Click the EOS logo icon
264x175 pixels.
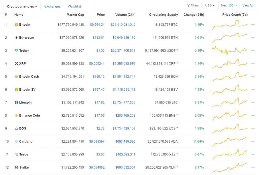click(16, 129)
